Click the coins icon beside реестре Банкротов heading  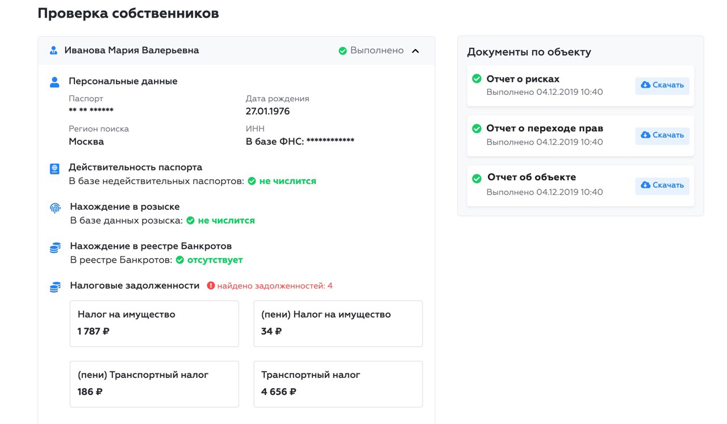(55, 248)
